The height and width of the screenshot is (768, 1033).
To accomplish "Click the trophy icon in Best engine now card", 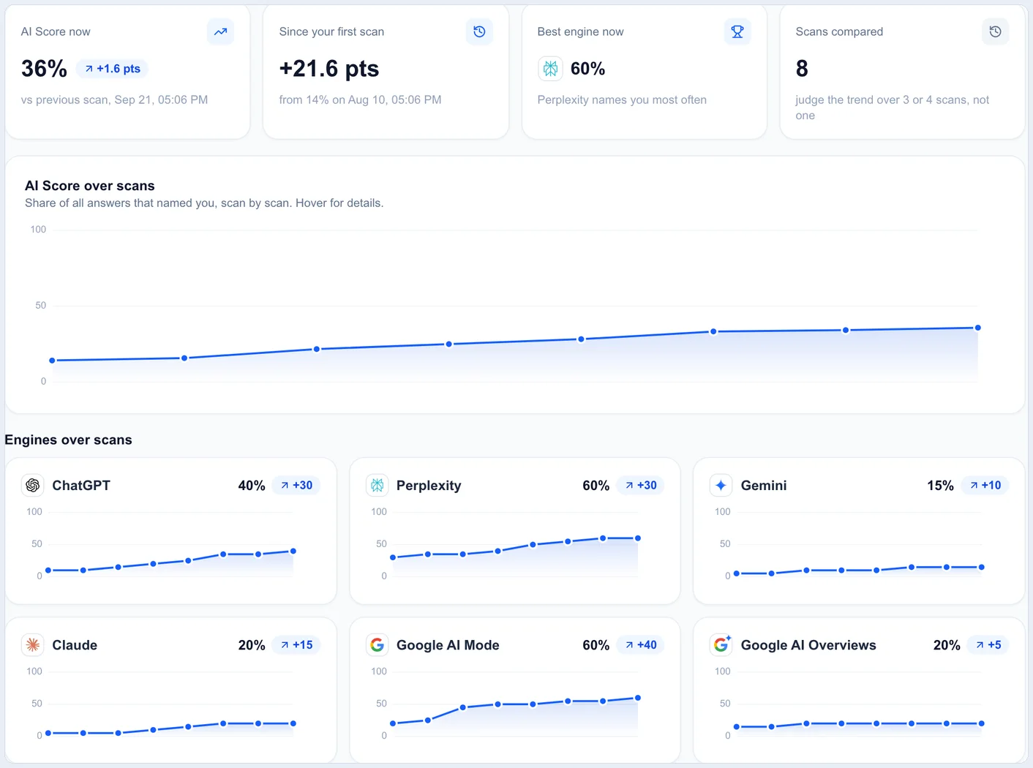I will coord(737,31).
